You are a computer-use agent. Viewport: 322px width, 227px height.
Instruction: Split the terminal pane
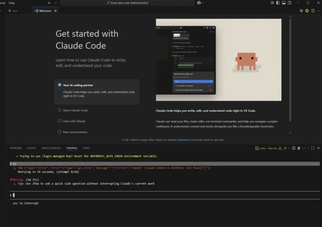[294, 148]
